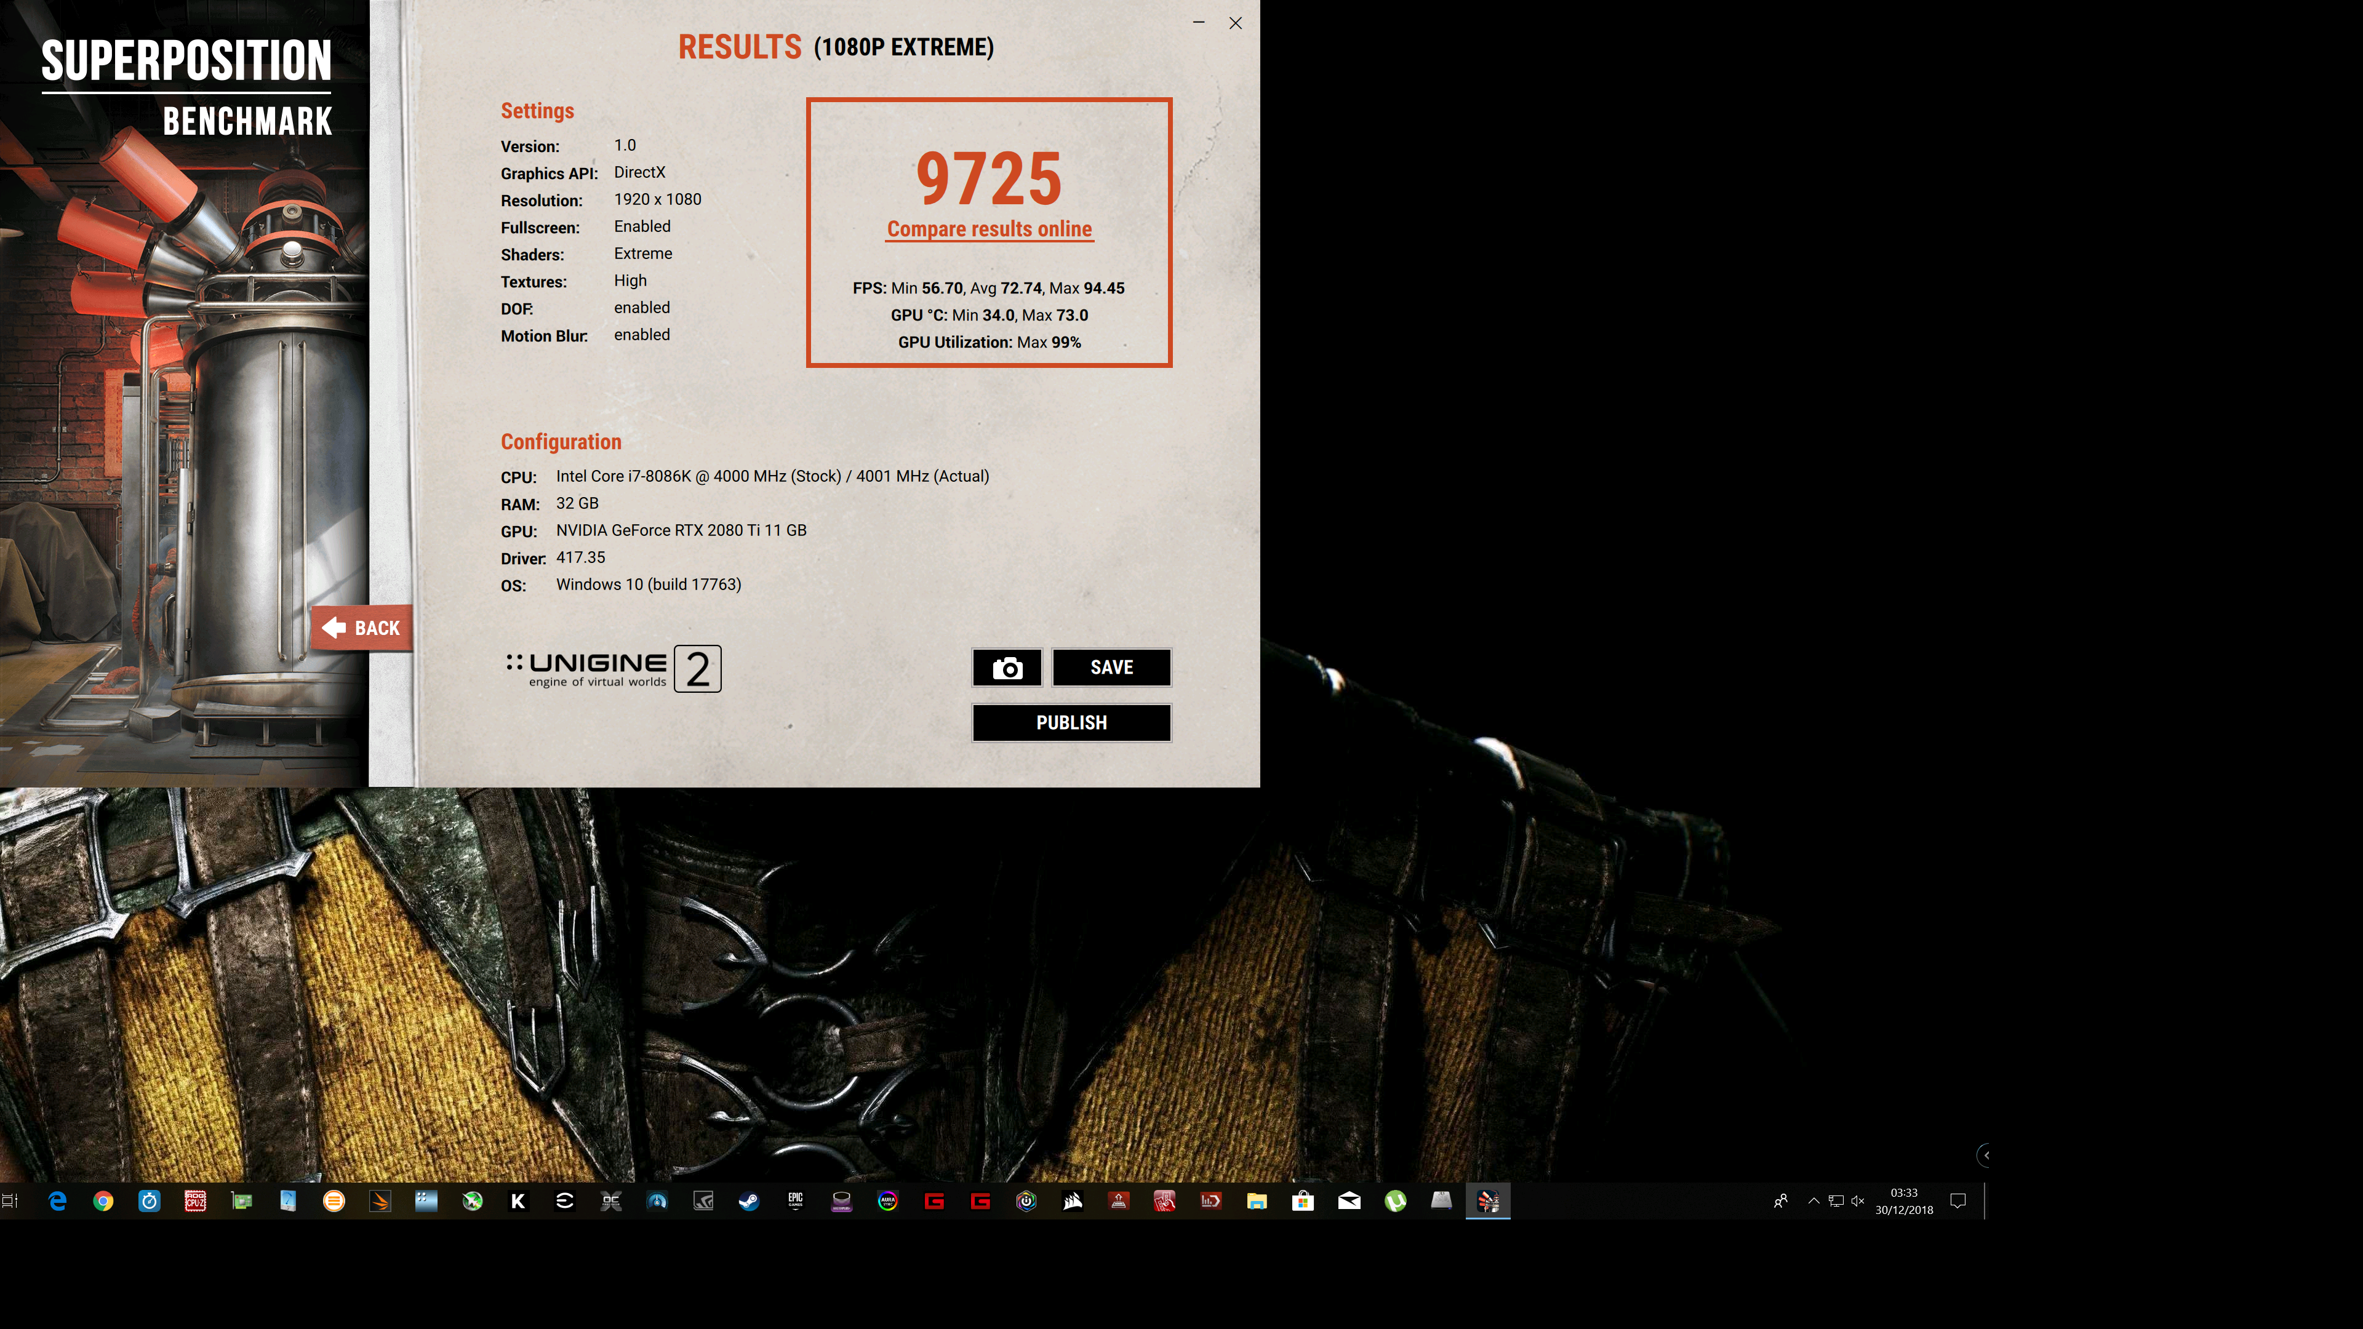Click the OS value Windows 10 (build 17763)
Viewport: 2363px width, 1329px height.
(649, 585)
